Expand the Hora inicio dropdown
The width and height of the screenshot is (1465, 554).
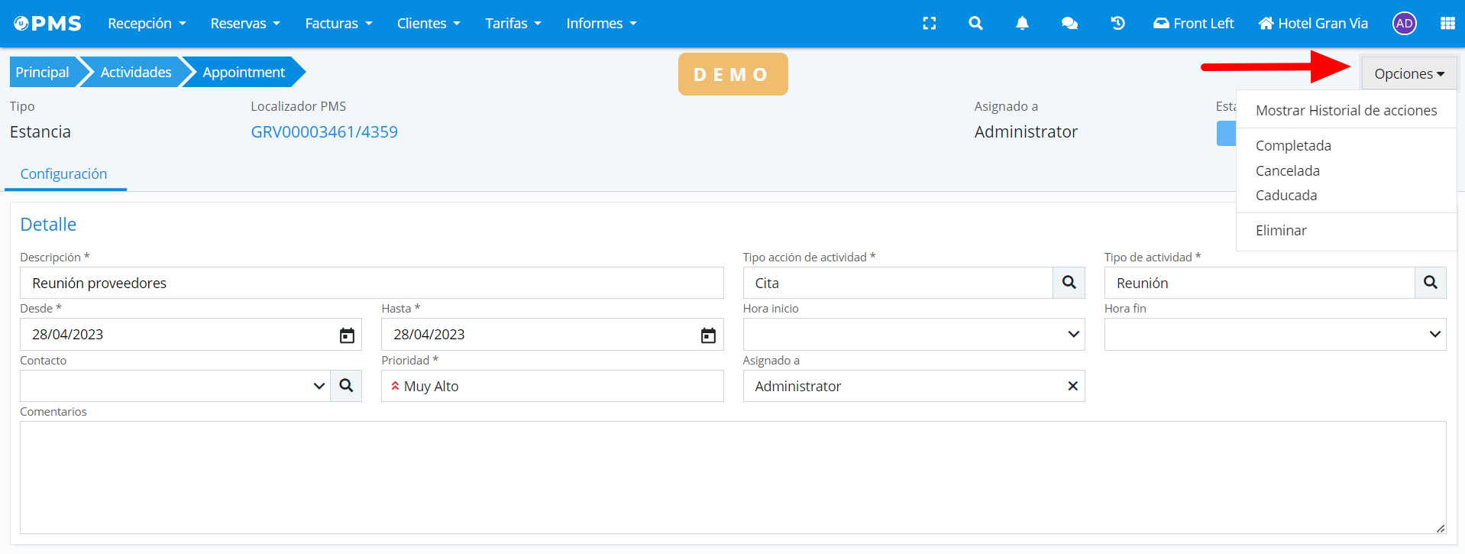pos(1073,335)
